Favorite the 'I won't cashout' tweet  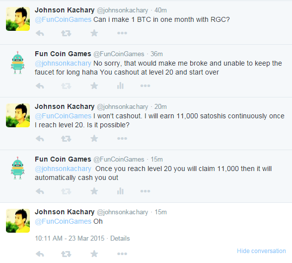click(x=94, y=138)
